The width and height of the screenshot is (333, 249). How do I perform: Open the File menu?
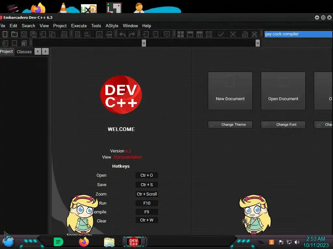3,26
